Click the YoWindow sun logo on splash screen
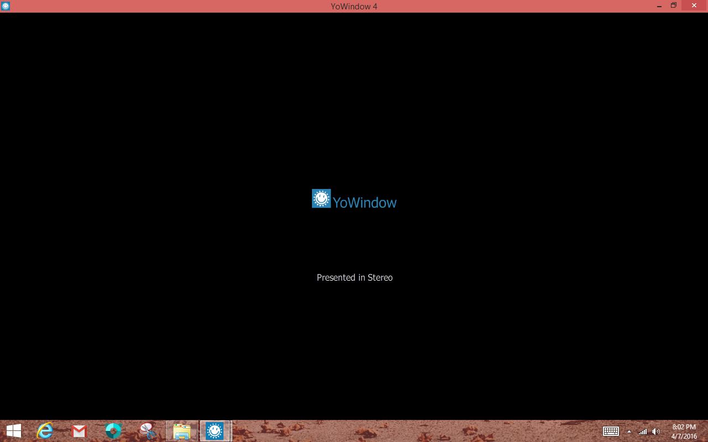This screenshot has height=442, width=708. tap(321, 199)
